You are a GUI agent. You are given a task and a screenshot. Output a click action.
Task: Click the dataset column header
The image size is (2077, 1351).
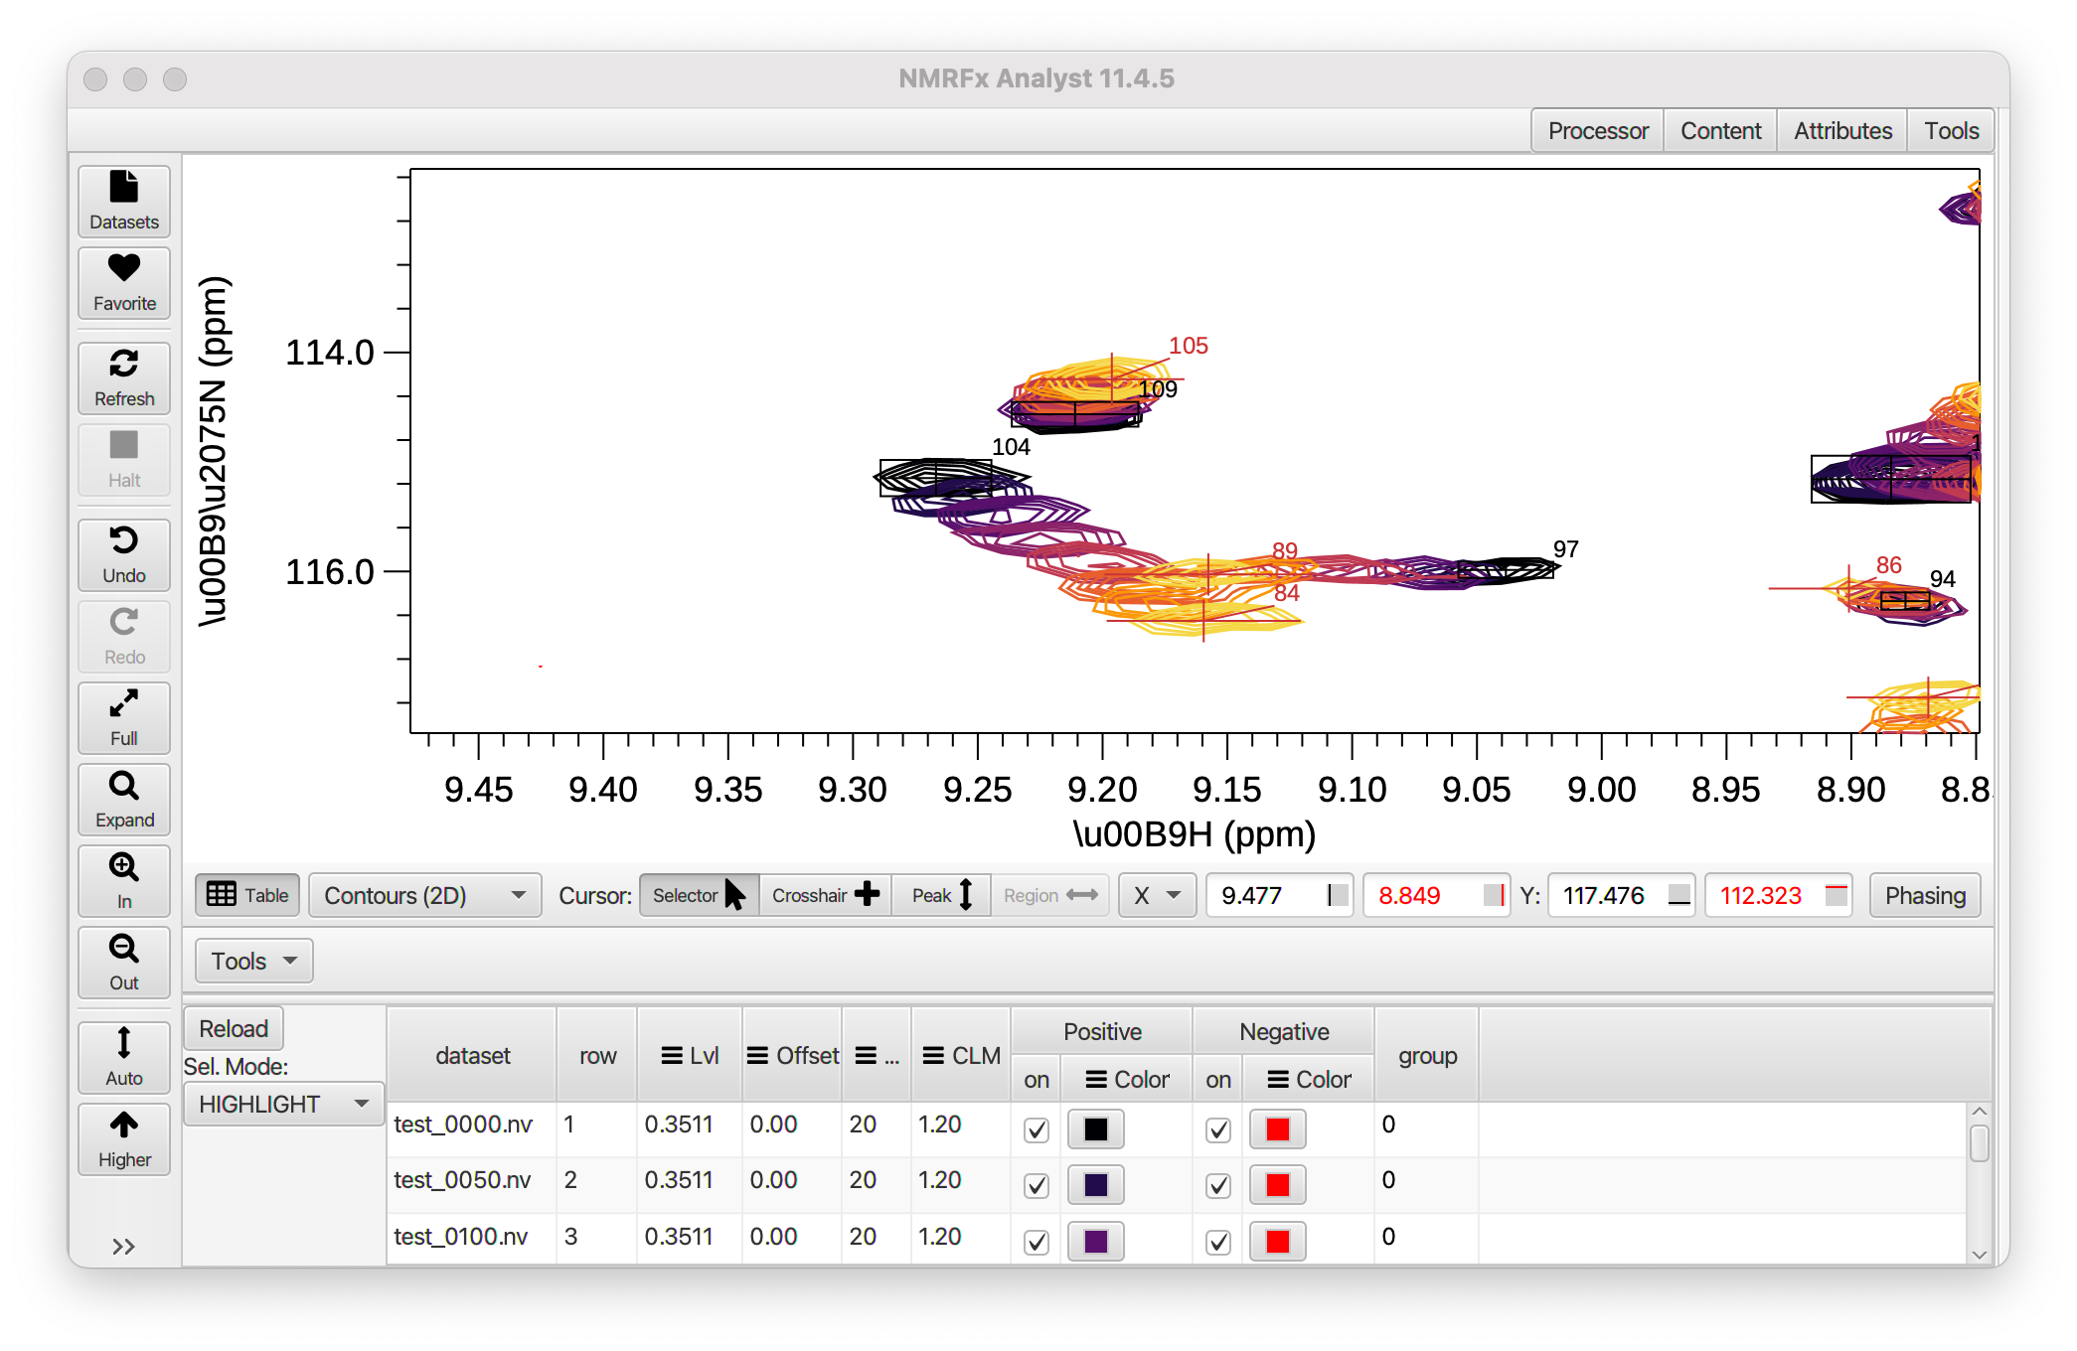click(x=472, y=1055)
